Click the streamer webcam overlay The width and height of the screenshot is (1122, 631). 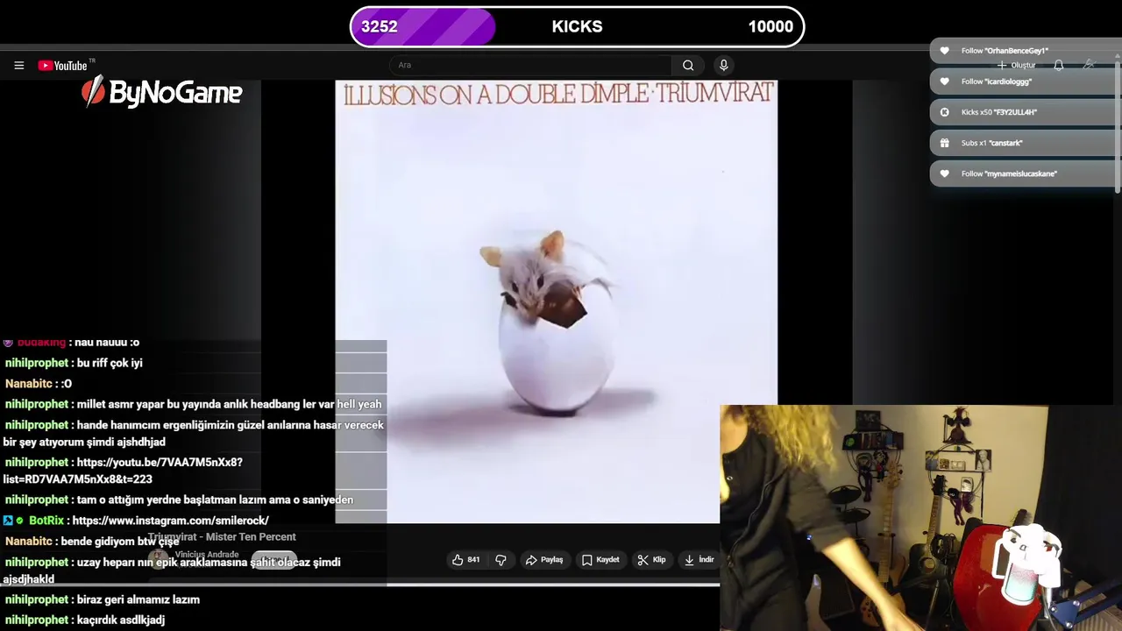[920, 518]
